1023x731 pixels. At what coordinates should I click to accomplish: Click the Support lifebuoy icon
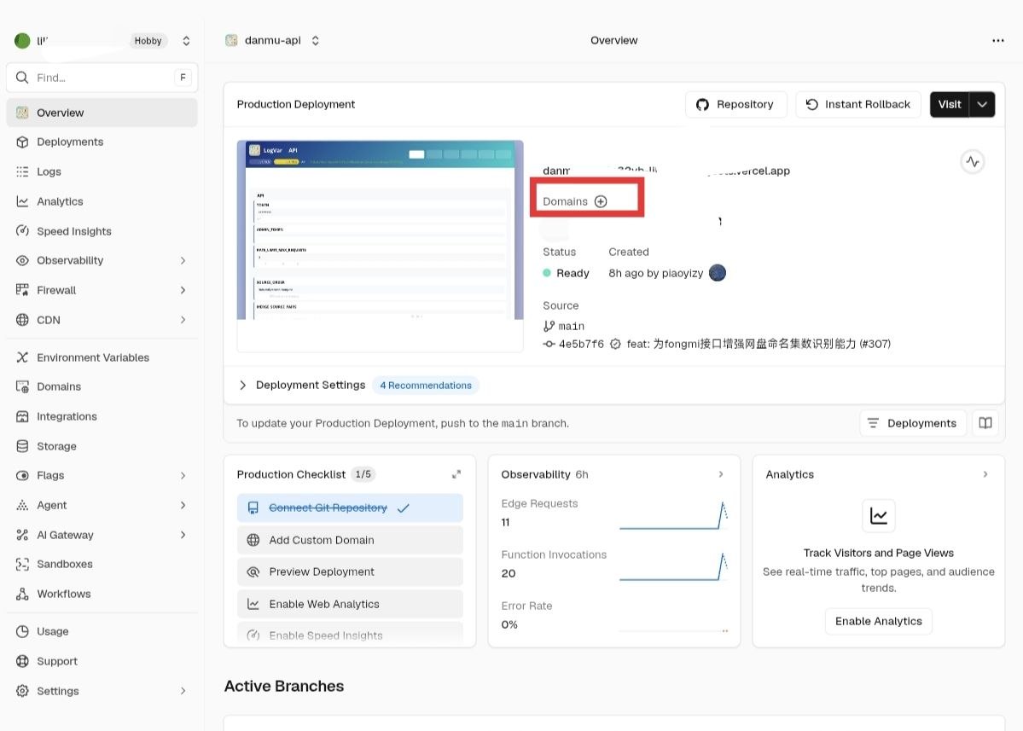coord(22,660)
